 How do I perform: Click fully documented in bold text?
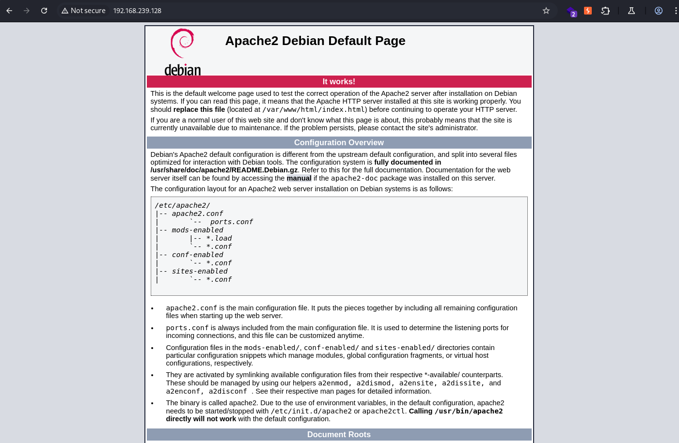[408, 162]
